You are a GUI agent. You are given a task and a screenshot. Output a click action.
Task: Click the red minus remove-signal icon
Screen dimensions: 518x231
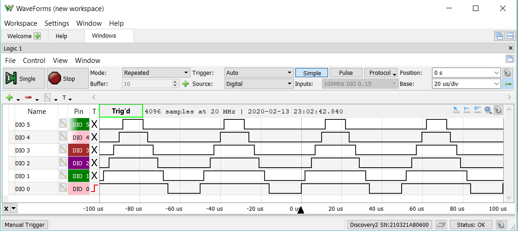pos(28,98)
